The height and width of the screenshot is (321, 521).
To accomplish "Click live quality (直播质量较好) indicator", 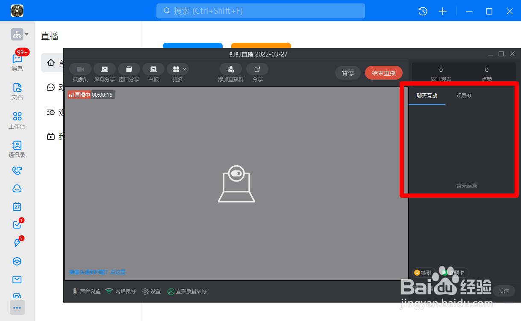I will 187,291.
